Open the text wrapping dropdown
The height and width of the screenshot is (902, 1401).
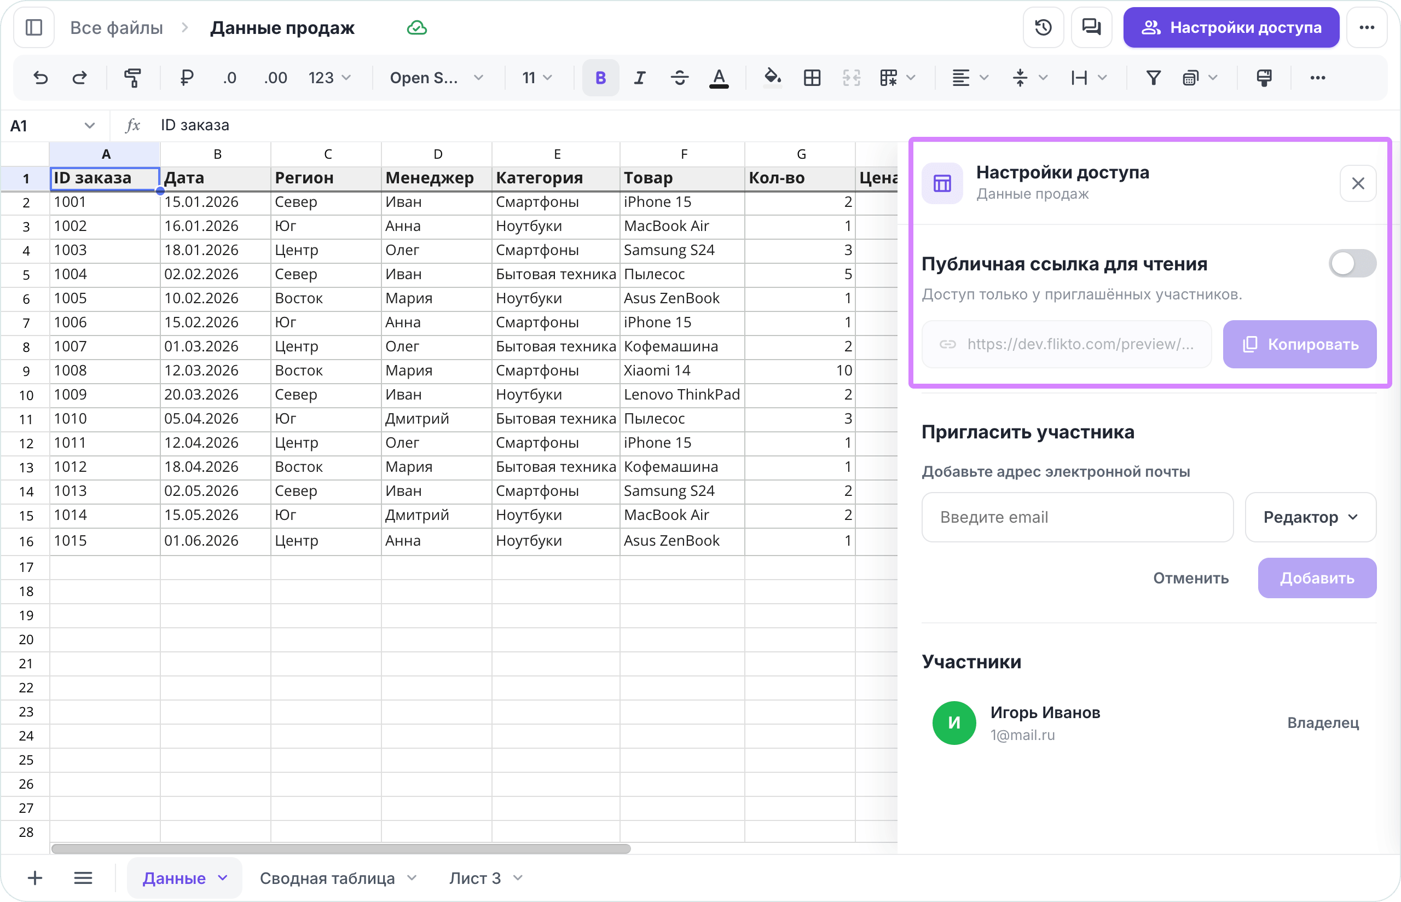pyautogui.click(x=1089, y=78)
